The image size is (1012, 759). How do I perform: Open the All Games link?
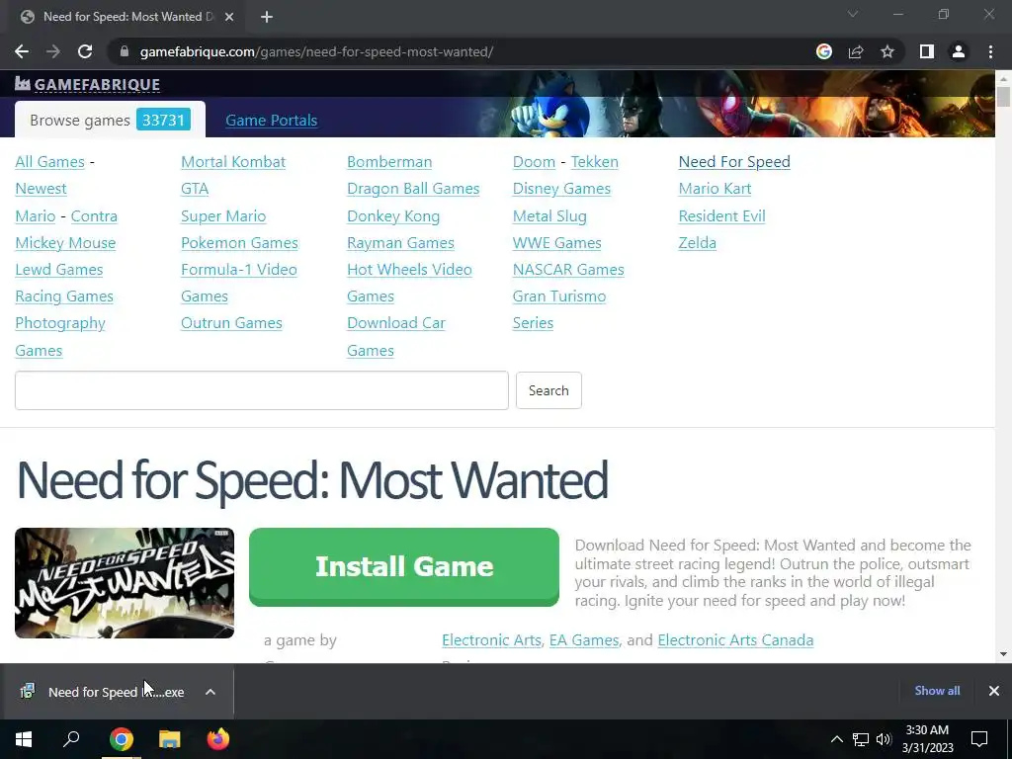pos(49,162)
